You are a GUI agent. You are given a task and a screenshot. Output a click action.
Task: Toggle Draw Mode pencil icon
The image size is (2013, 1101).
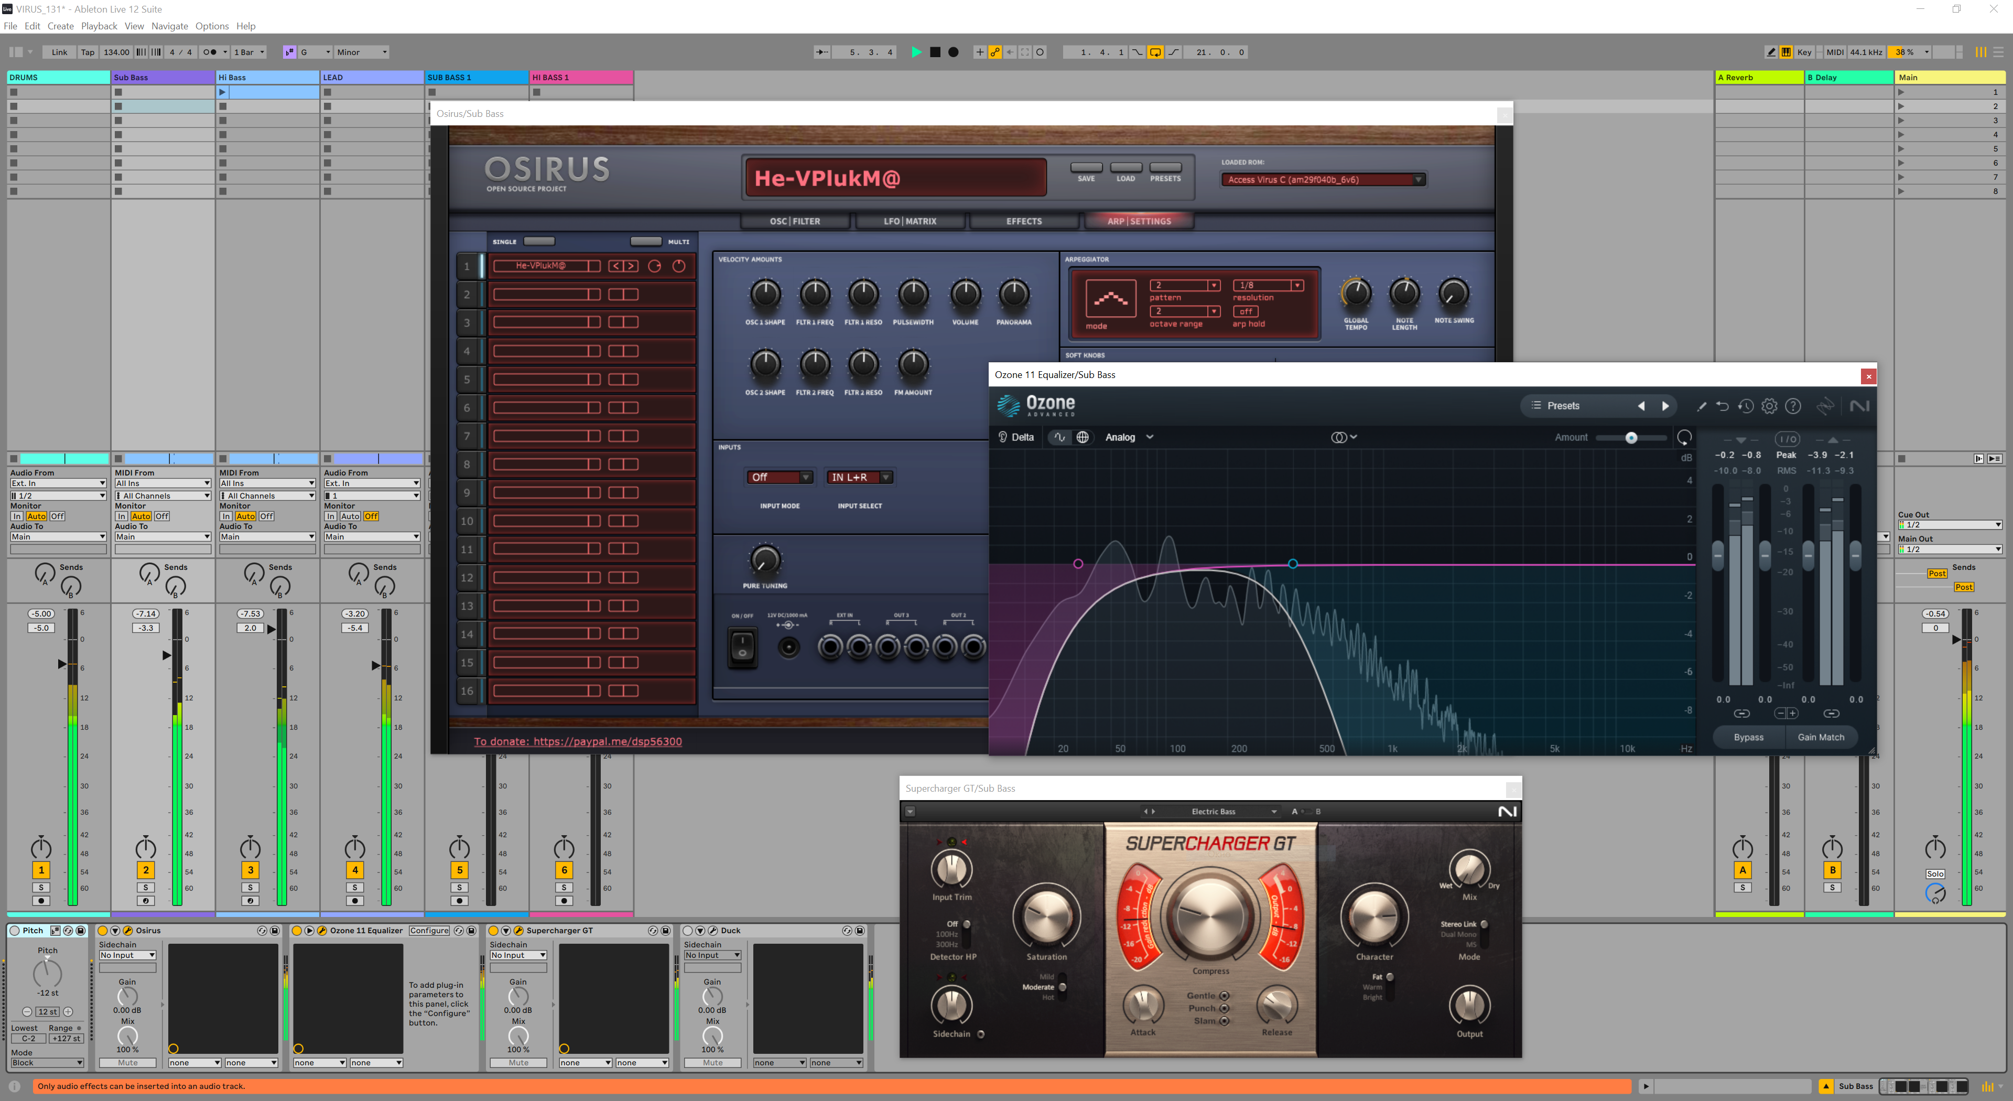[x=1771, y=52]
